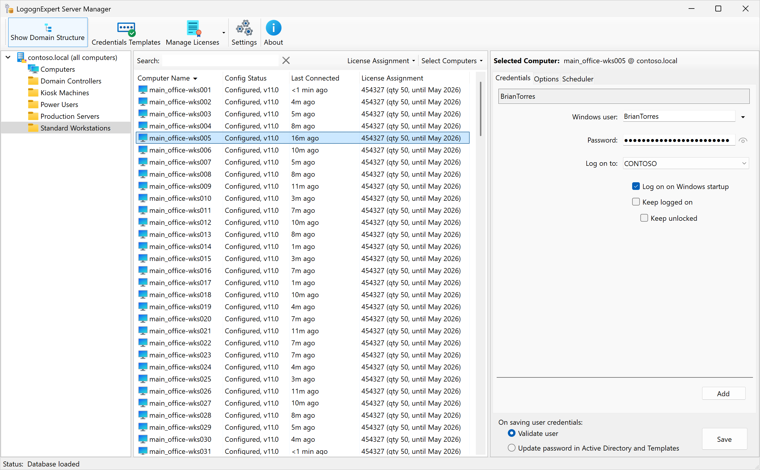Viewport: 760px width, 470px height.
Task: Click into the Search field
Action: 220,61
